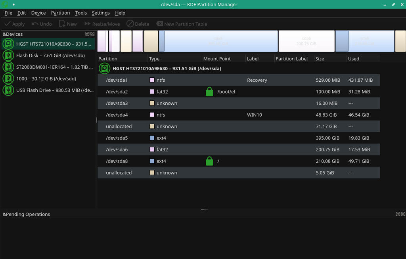The image size is (406, 259).
Task: Click the Resize/Move toolbar button
Action: coord(102,24)
